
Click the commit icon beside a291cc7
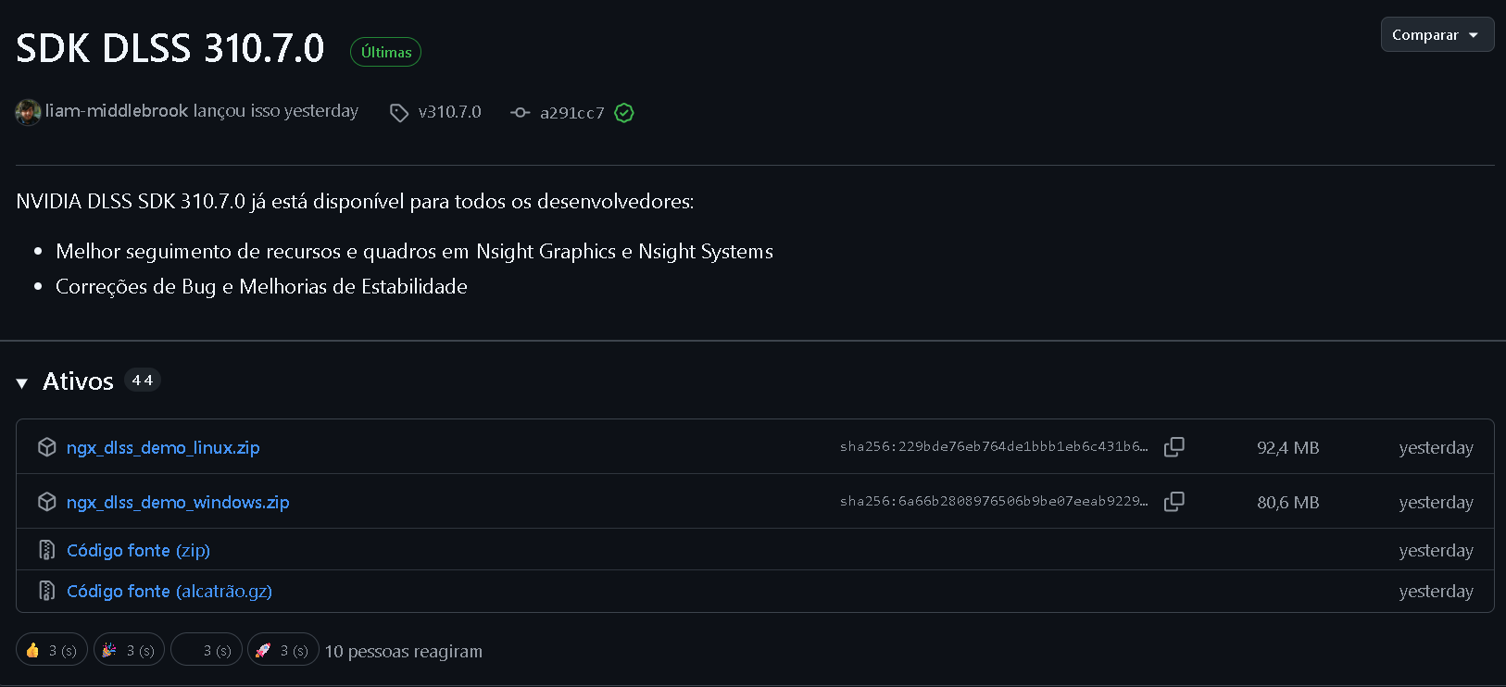pyautogui.click(x=521, y=112)
